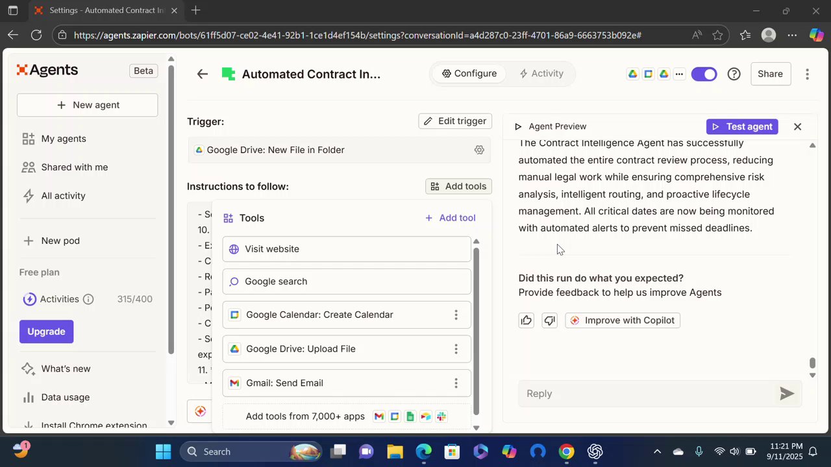Click the Upgrade button
This screenshot has width=831, height=467.
(46, 331)
